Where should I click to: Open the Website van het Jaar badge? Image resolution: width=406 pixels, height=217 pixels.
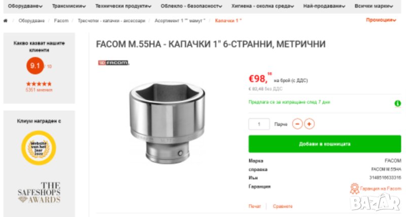(x=39, y=148)
